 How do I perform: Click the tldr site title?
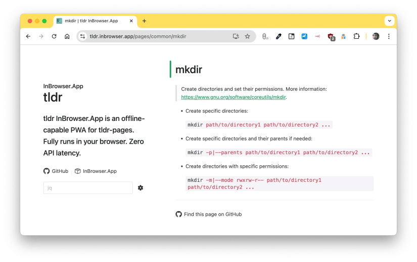[x=53, y=97]
